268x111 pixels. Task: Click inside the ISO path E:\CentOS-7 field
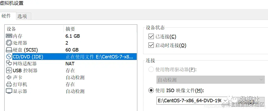pyautogui.click(x=189, y=101)
